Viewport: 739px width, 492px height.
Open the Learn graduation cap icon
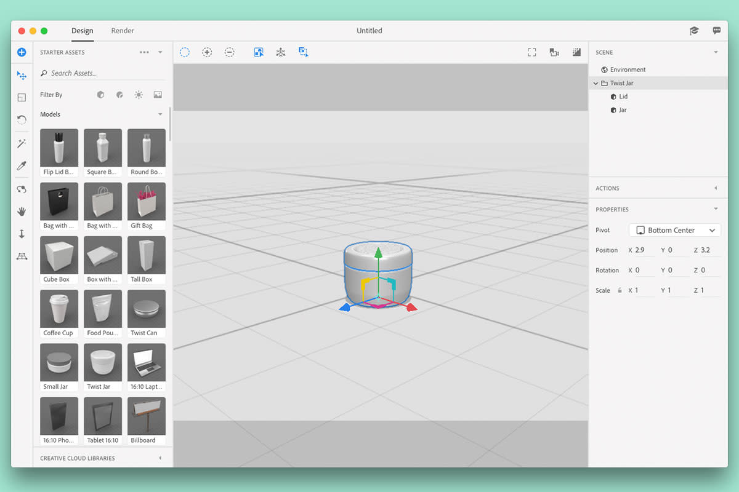(694, 30)
